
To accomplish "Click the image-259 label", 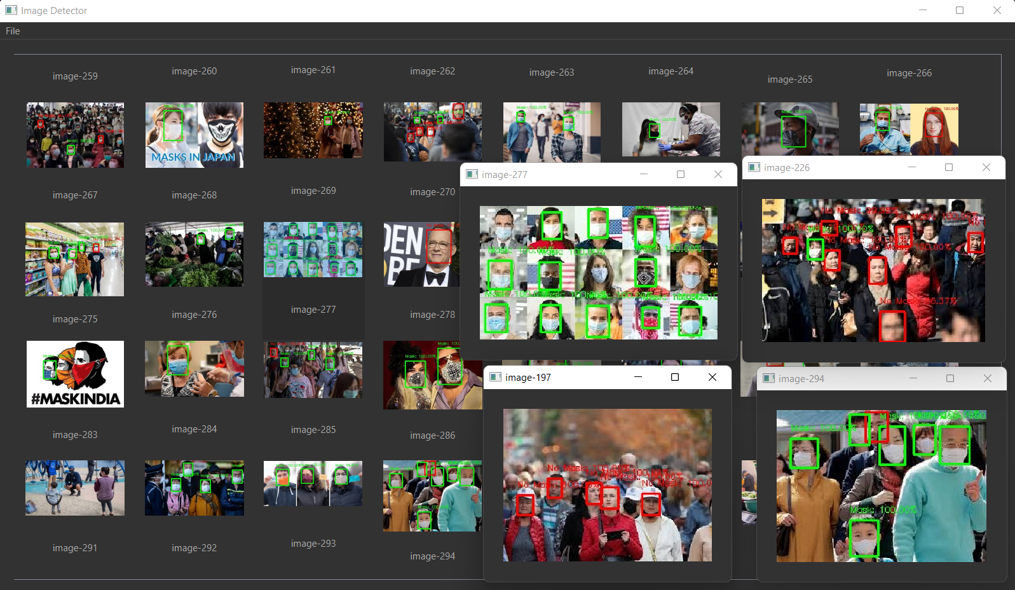I will pos(75,76).
